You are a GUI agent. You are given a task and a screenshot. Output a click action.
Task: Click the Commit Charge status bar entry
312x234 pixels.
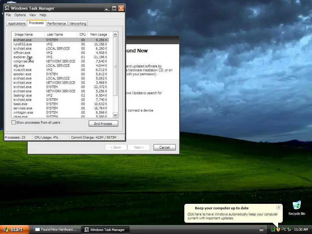94,137
